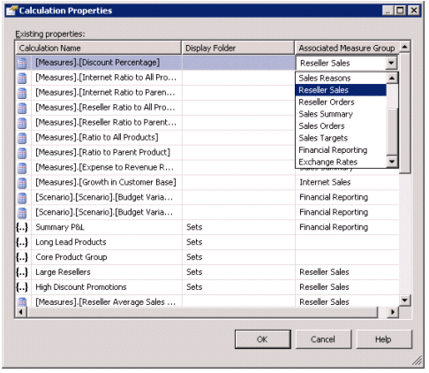
Task: Click dropdown list scroll up arrow
Action: [x=392, y=78]
